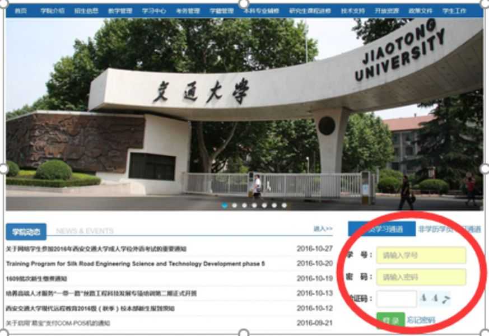Click the 进入>> more news link

coord(323,229)
